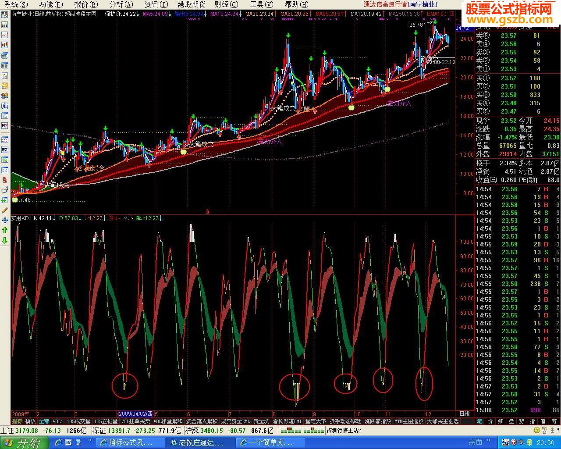The width and height of the screenshot is (561, 449).
Task: Select the pencil drawing tool icon
Action: point(5,210)
